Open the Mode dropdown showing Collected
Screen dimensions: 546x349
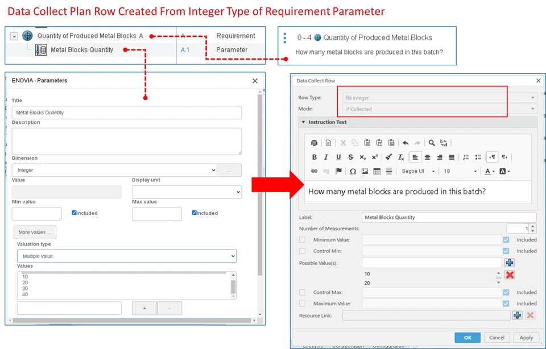coord(440,109)
